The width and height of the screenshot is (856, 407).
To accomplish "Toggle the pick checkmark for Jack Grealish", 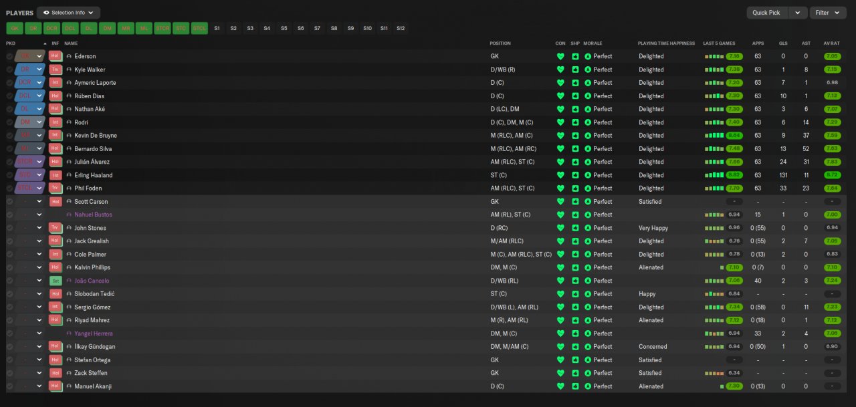I will click(9, 241).
